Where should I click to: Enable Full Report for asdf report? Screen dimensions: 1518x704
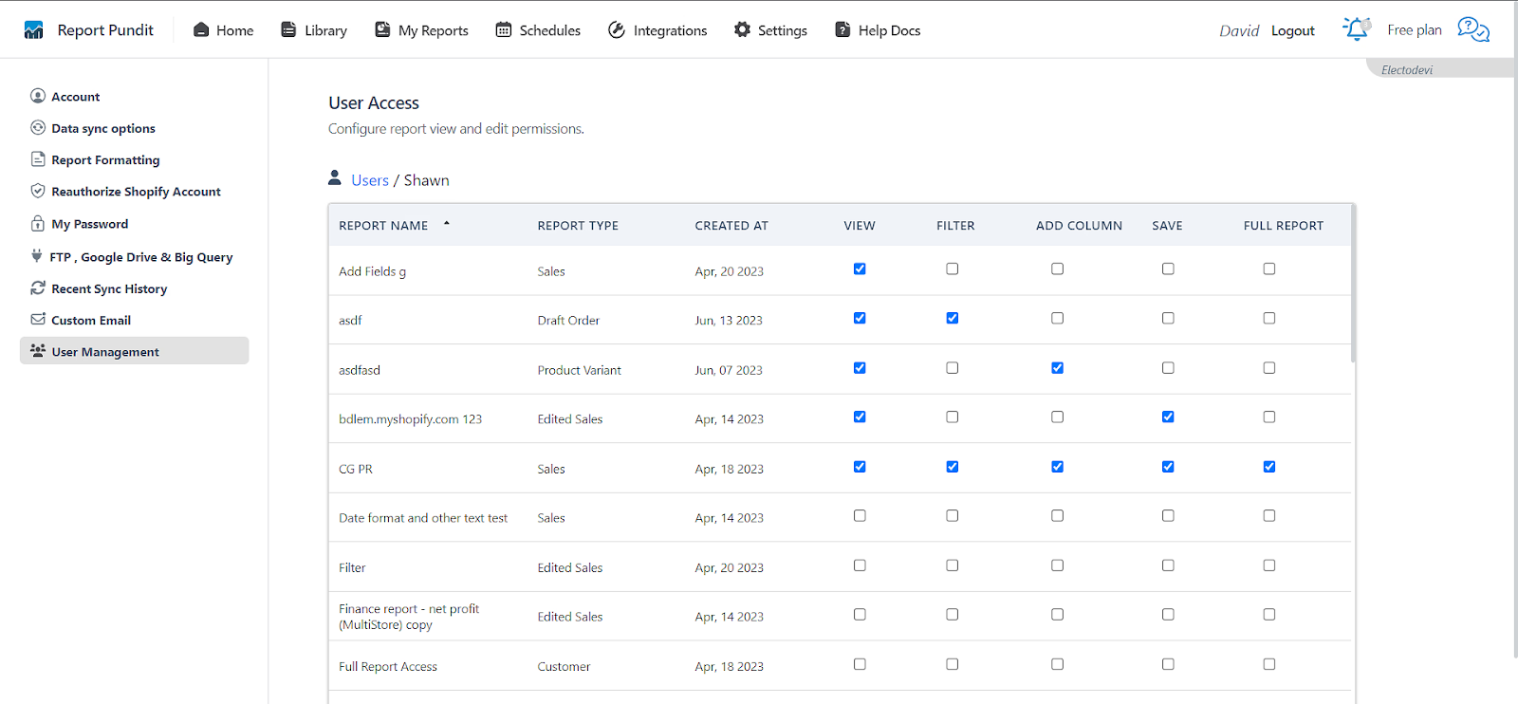(x=1268, y=319)
